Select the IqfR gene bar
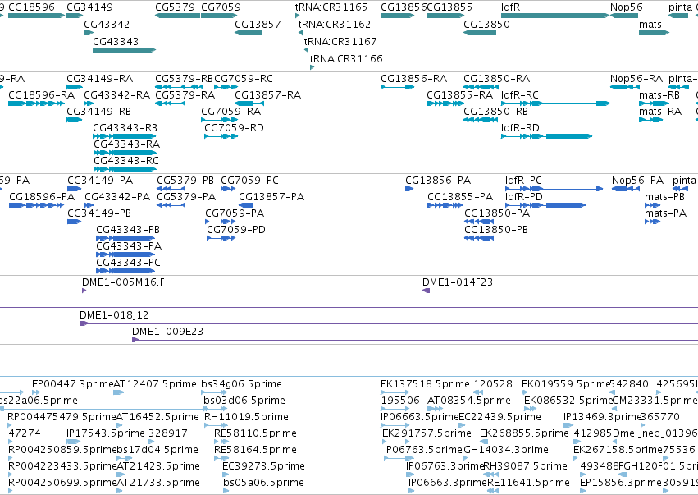 click(x=555, y=16)
